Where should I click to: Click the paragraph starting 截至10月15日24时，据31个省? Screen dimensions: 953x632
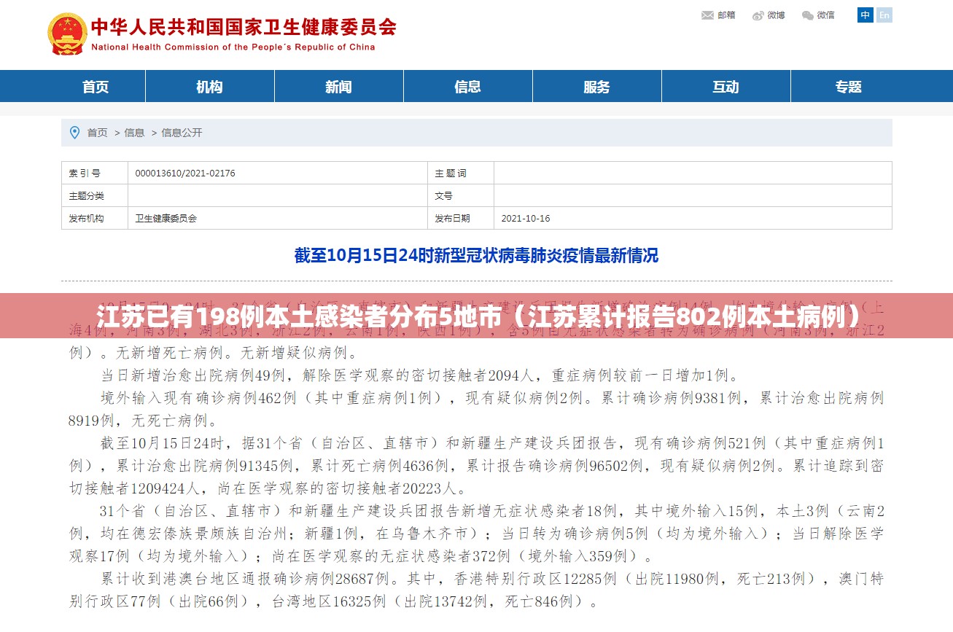pos(476,466)
